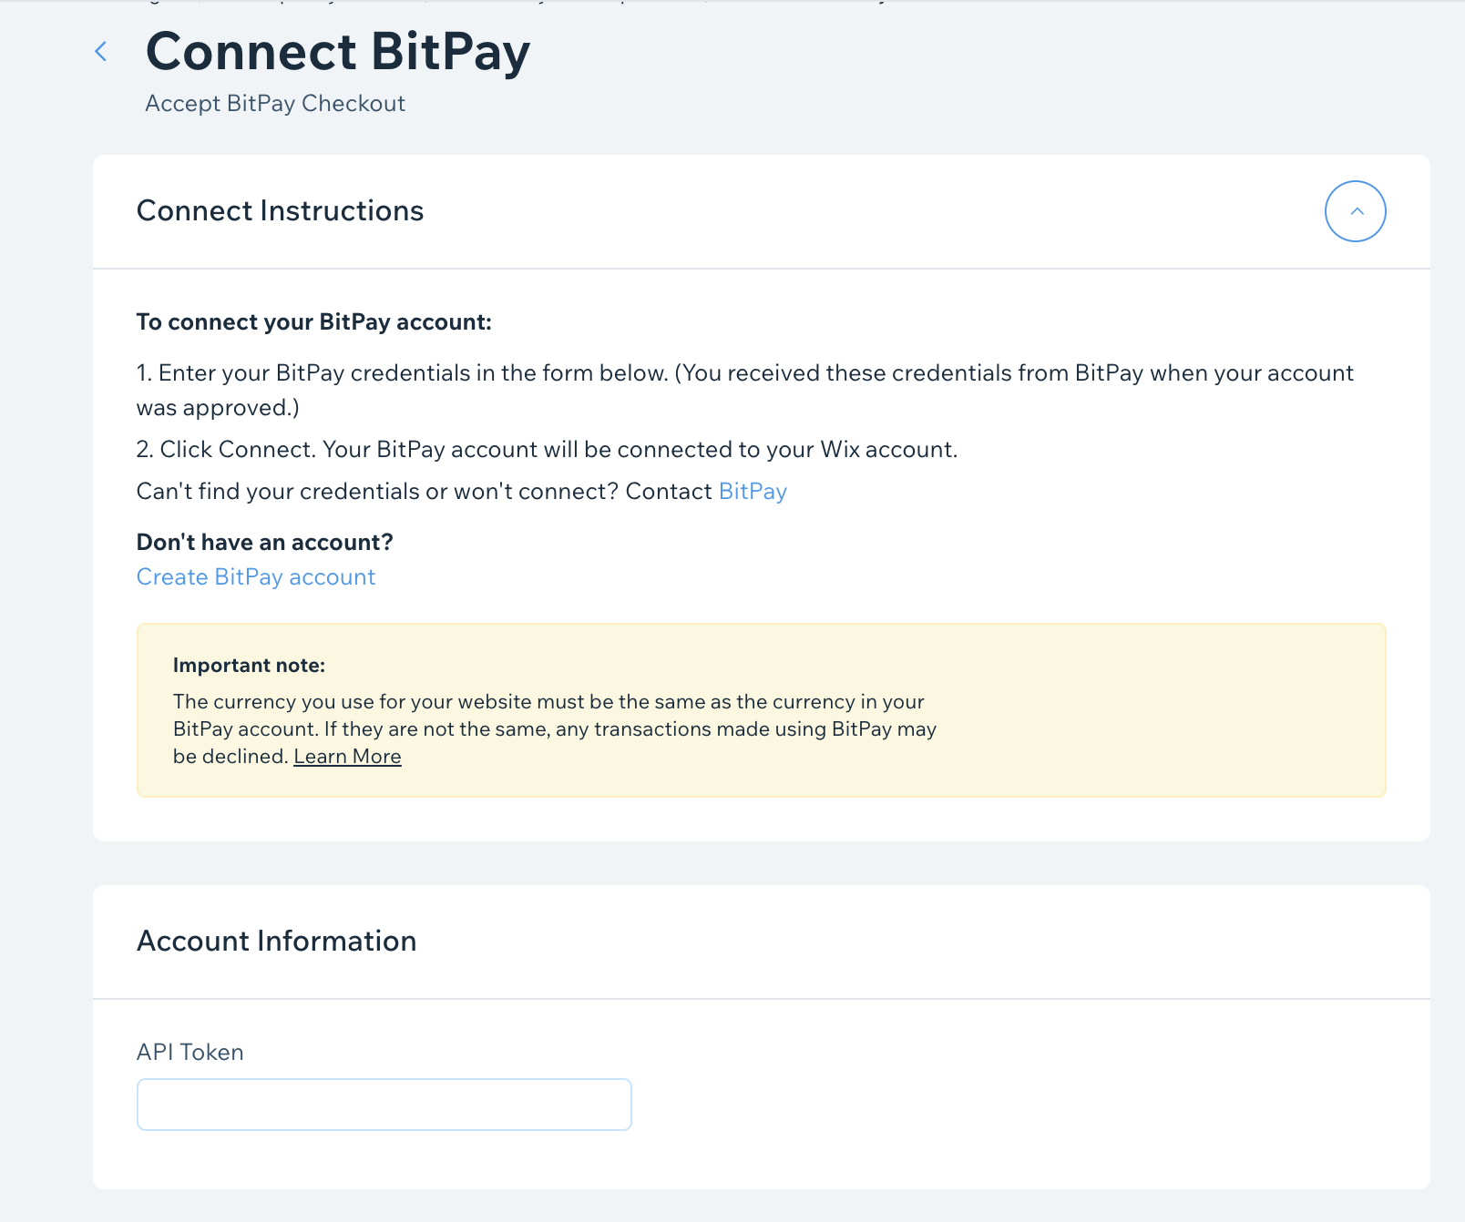Click the Account Information heading
Screen dimensions: 1465x1222
point(276,942)
